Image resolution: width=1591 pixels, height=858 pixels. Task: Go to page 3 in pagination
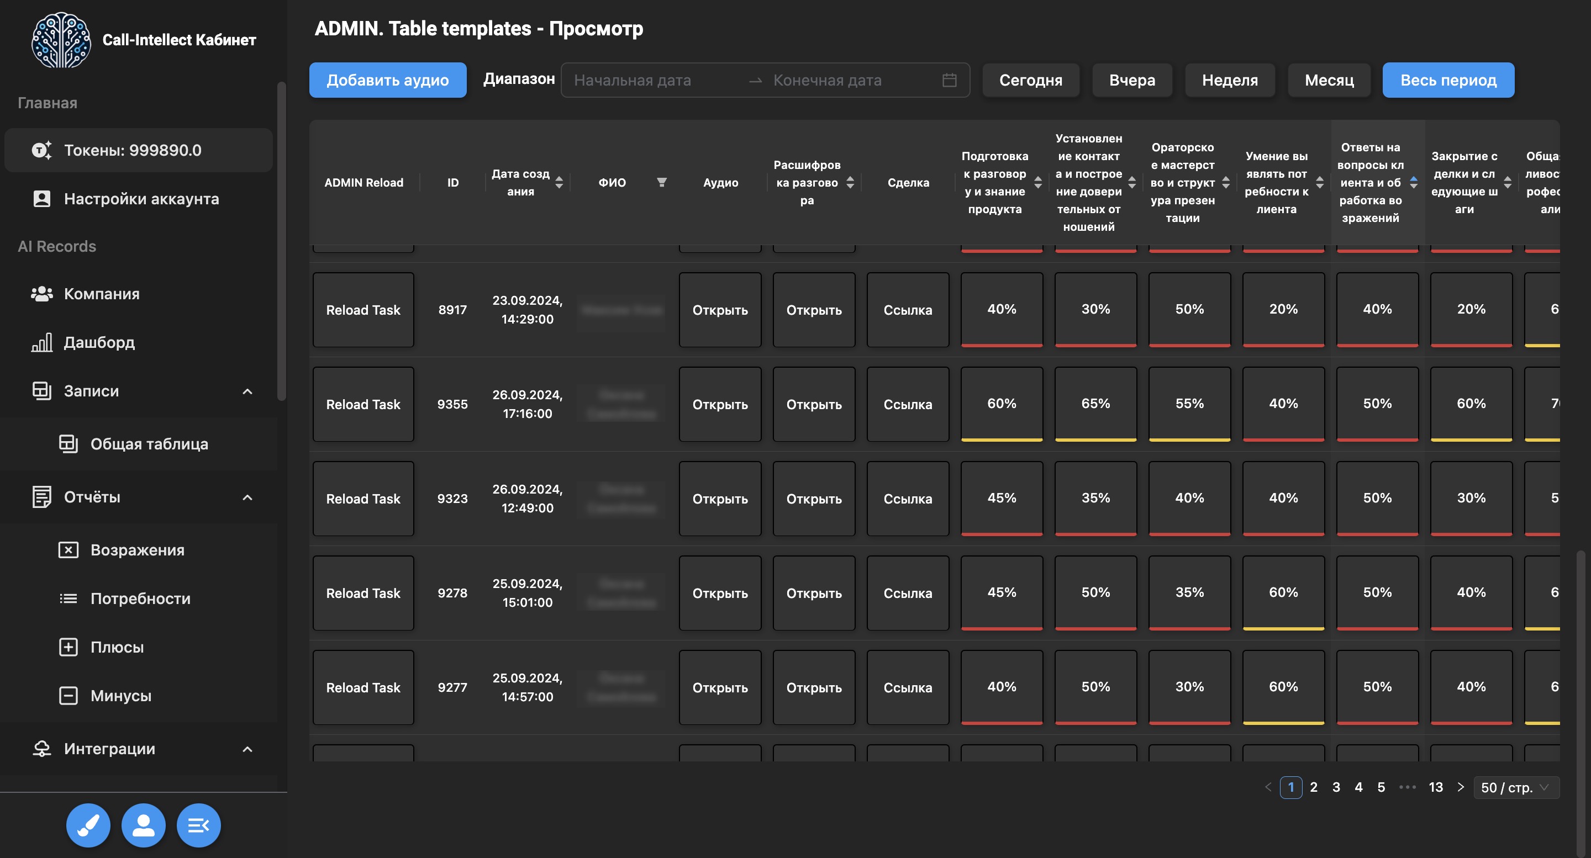[1336, 787]
